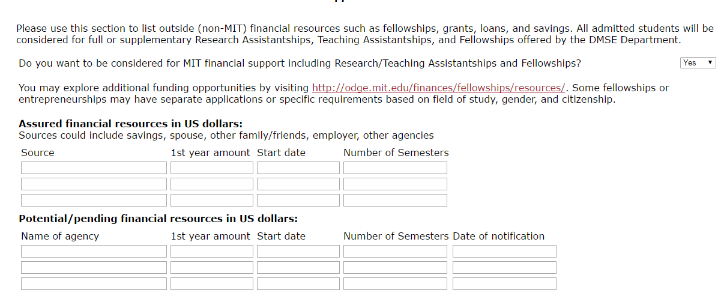This screenshot has height=299, width=724.
Task: Select third-row Start date in Assured resources
Action: [x=298, y=201]
